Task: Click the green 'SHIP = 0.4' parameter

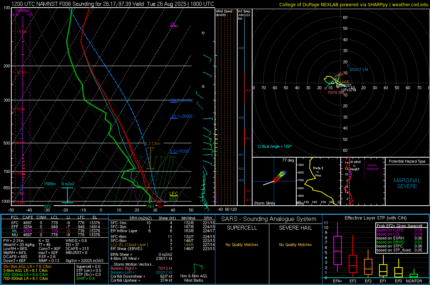Action: (85, 278)
